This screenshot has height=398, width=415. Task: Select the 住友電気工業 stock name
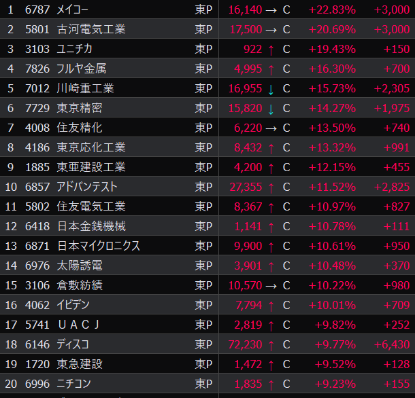[x=91, y=207]
